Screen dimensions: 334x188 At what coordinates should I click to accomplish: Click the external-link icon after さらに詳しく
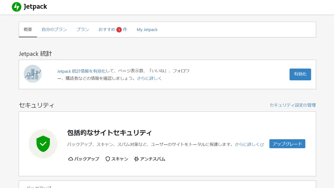[262, 145]
